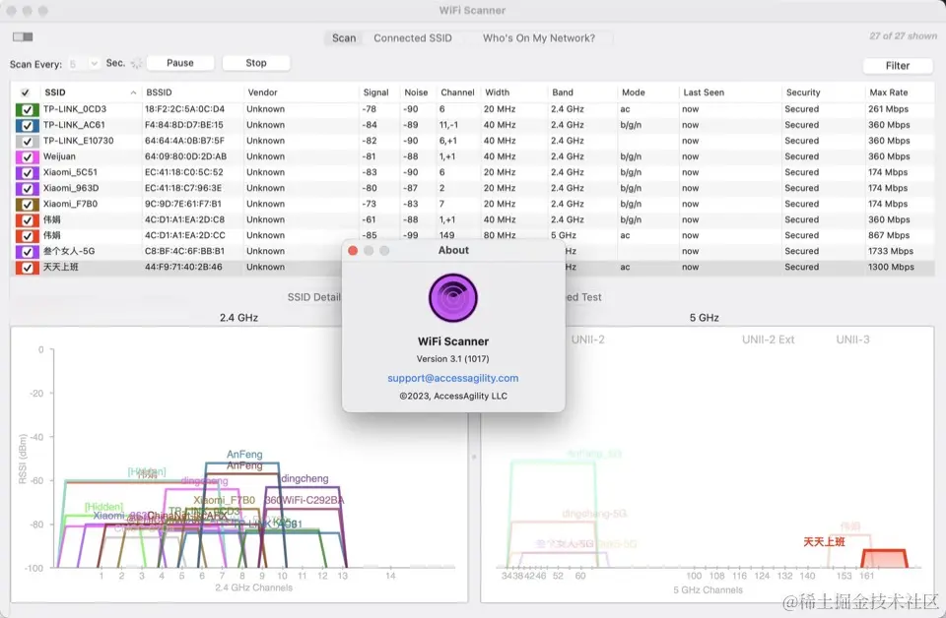Click the 1300 Mbps max rate cell
This screenshot has width=946, height=618.
891,267
